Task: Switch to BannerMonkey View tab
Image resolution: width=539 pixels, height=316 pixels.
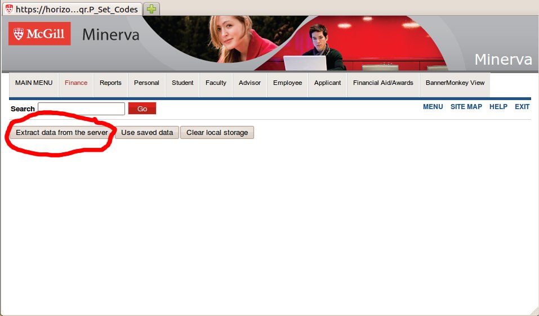Action: tap(455, 85)
